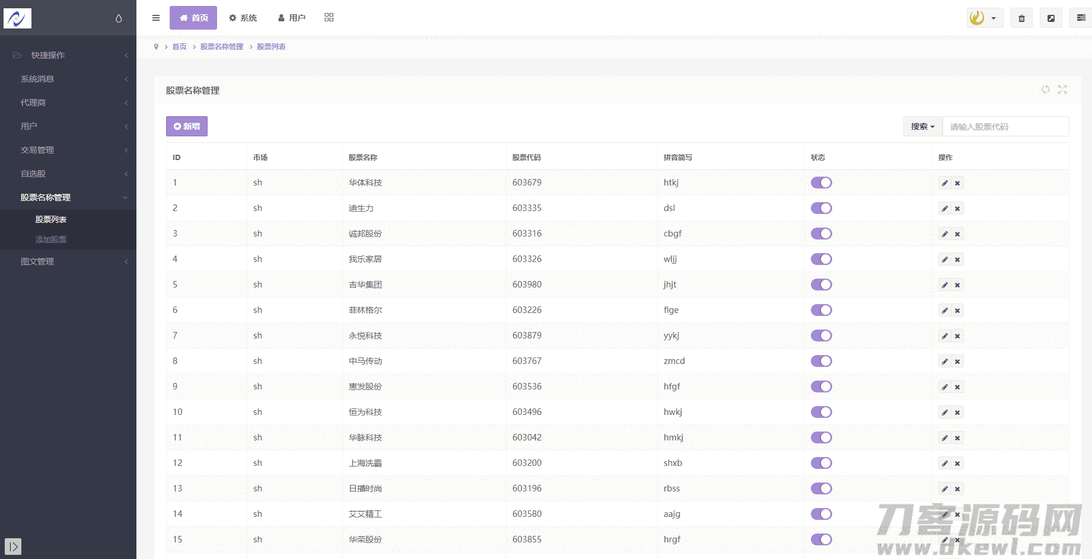Disable status switch for 吉华集团

[822, 285]
